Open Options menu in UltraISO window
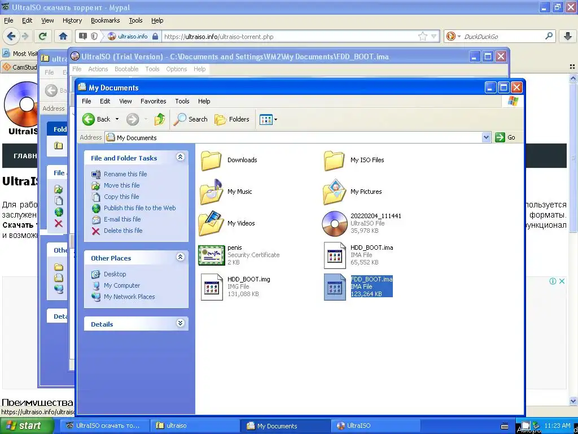This screenshot has height=434, width=578. (177, 69)
